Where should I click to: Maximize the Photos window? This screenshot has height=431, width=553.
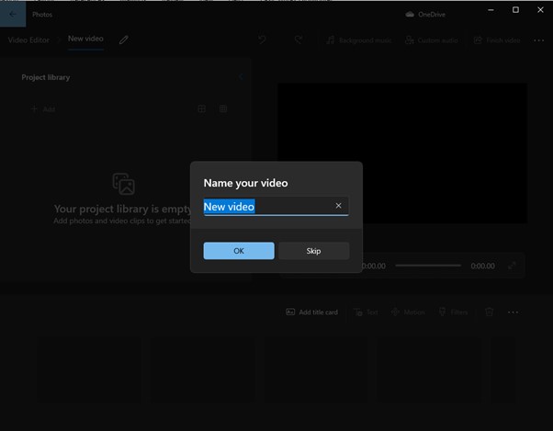(515, 10)
